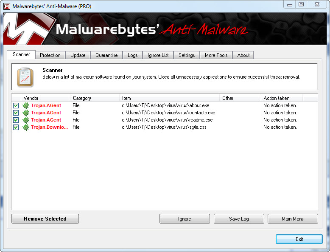This screenshot has width=330, height=252.
Task: Click 'File' category in contacts.exe row
Action: tap(76, 113)
